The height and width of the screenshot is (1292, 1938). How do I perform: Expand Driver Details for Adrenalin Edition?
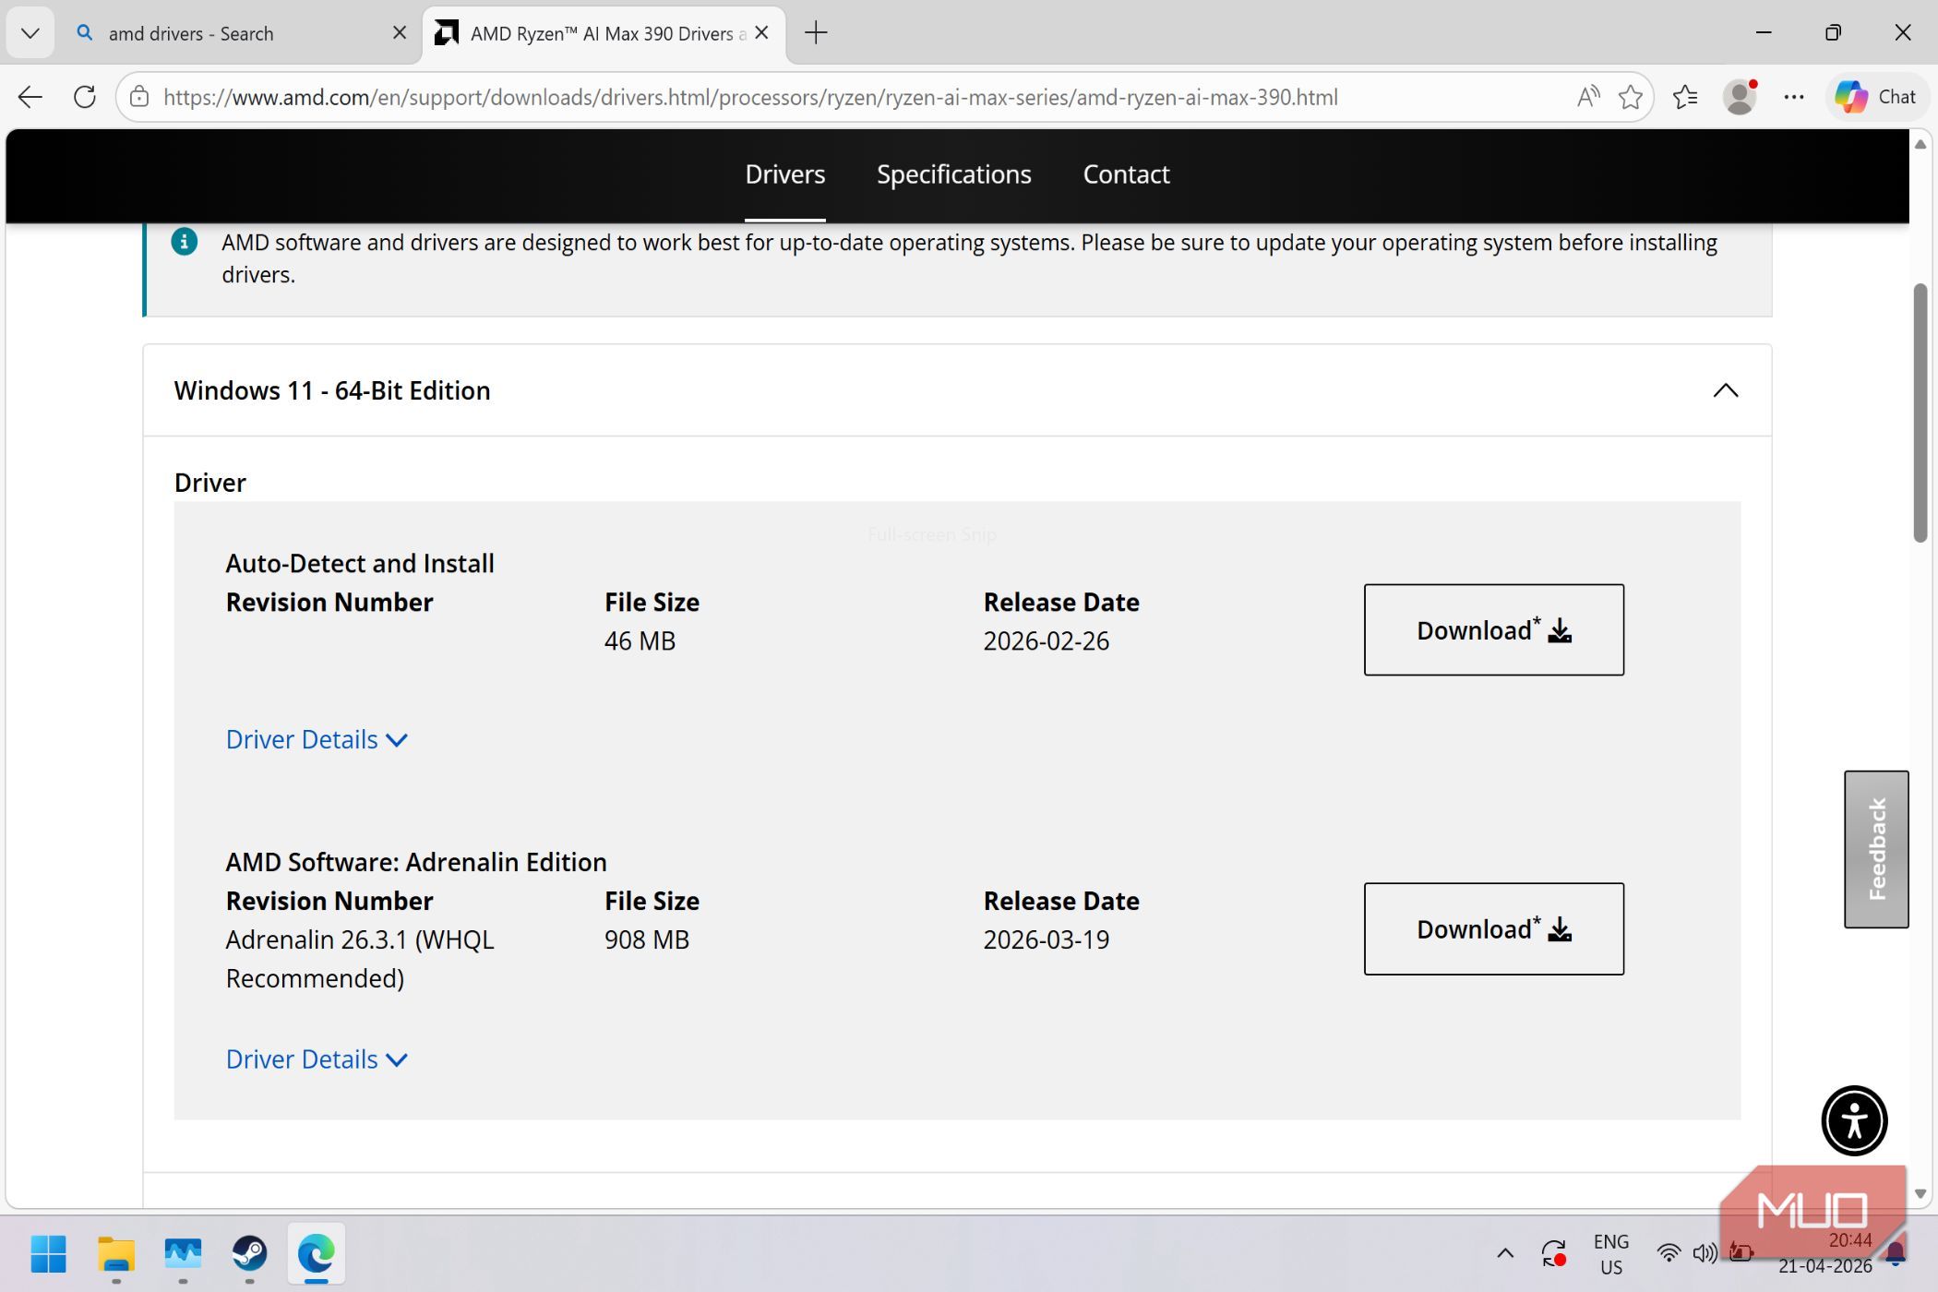click(x=317, y=1059)
